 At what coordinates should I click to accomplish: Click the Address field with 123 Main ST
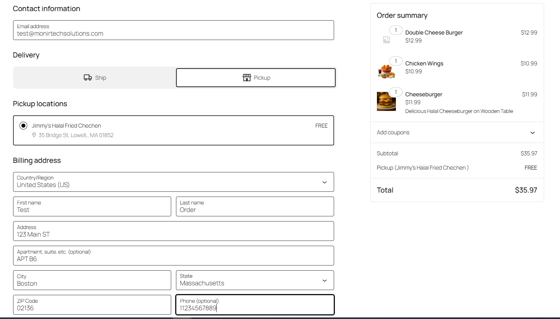point(173,231)
